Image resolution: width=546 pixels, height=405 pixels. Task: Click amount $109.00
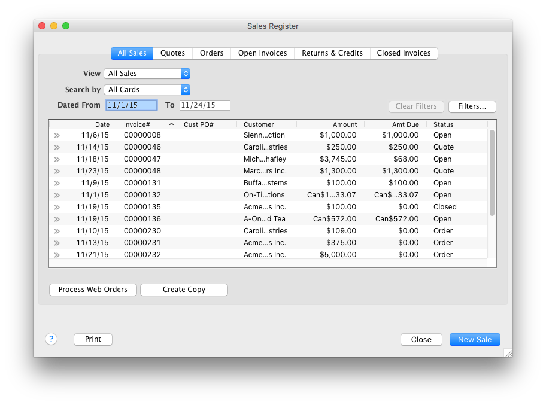(x=341, y=231)
